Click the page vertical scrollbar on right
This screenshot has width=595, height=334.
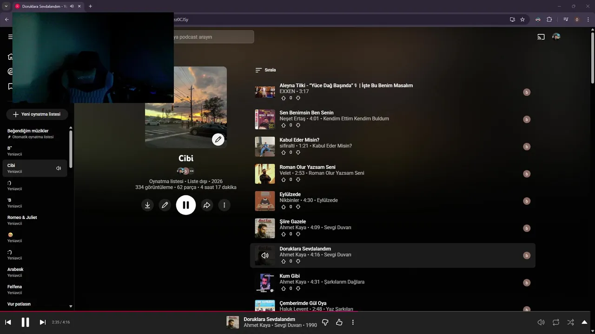pyautogui.click(x=593, y=58)
